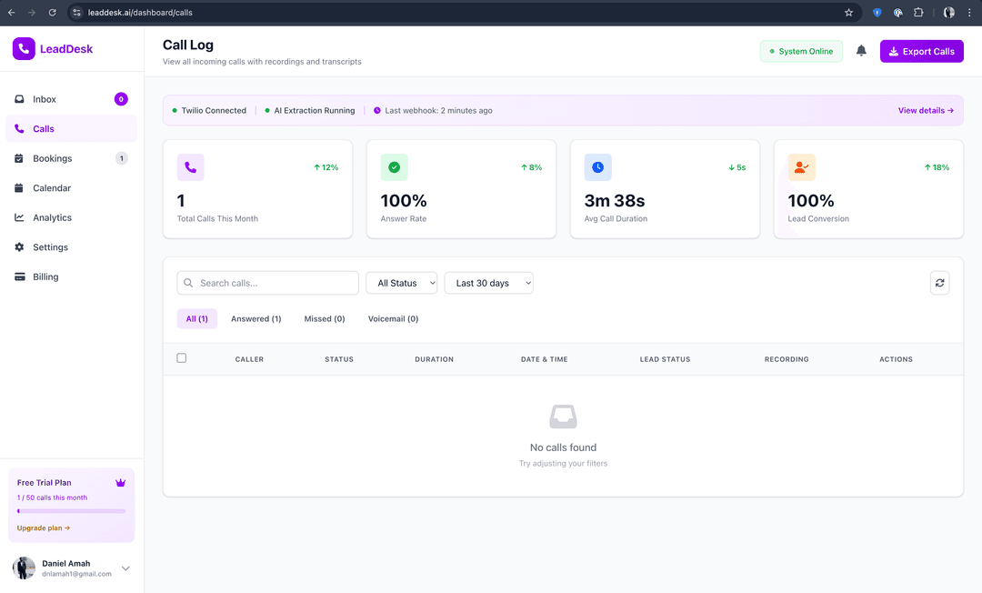Bookmark this page with the star icon
The height and width of the screenshot is (593, 982).
(848, 13)
